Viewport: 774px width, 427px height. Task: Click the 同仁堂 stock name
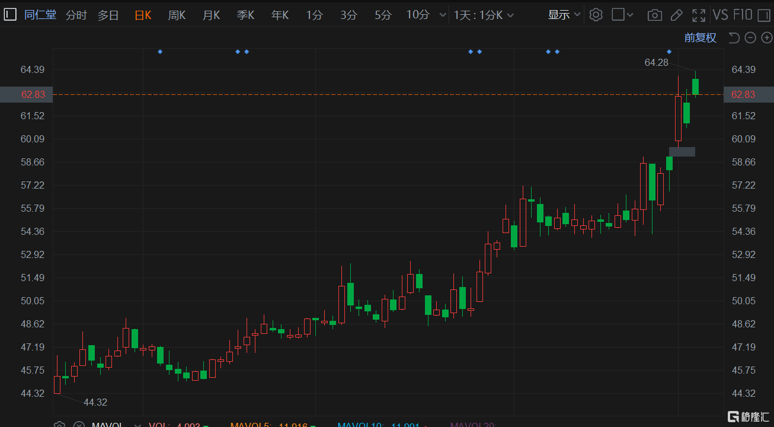coord(40,15)
